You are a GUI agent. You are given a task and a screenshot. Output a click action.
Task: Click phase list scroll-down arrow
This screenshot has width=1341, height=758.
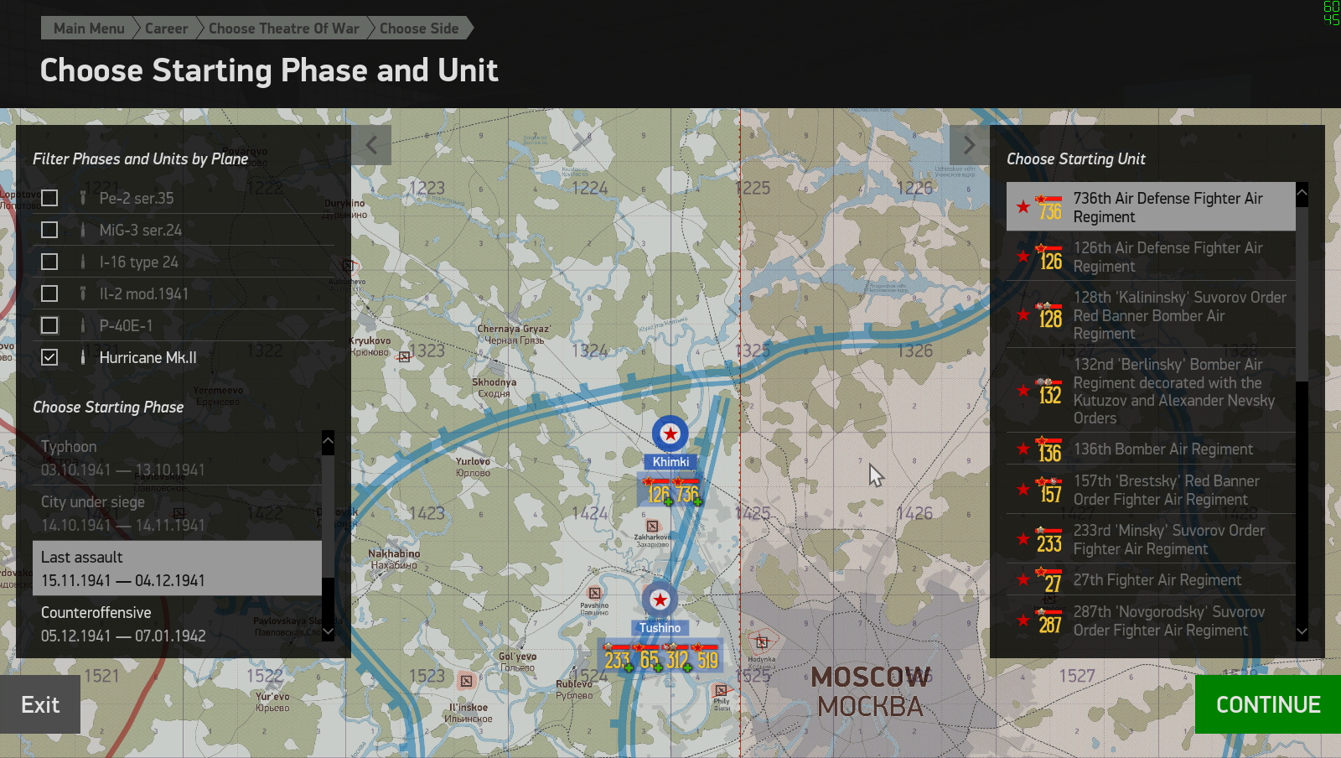click(x=328, y=632)
